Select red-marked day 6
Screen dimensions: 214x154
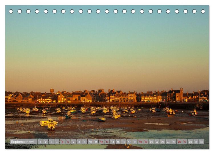pos(68,142)
